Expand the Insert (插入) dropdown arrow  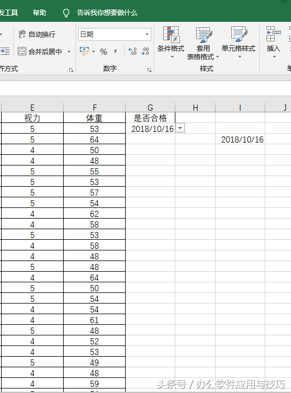point(274,57)
